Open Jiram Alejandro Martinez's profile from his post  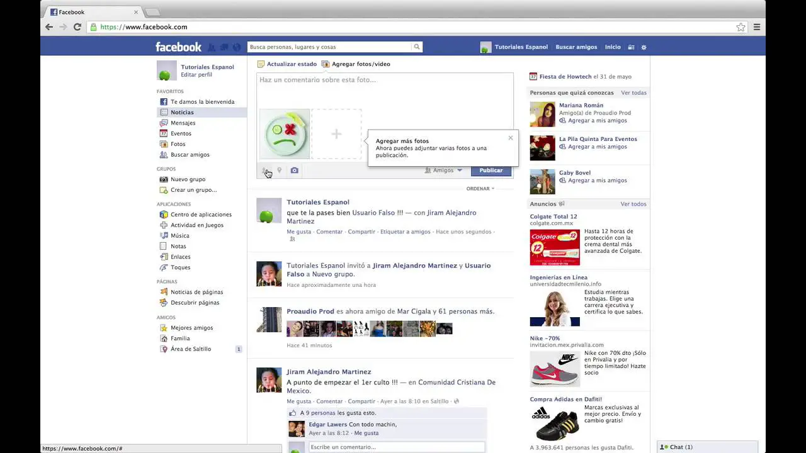click(329, 372)
